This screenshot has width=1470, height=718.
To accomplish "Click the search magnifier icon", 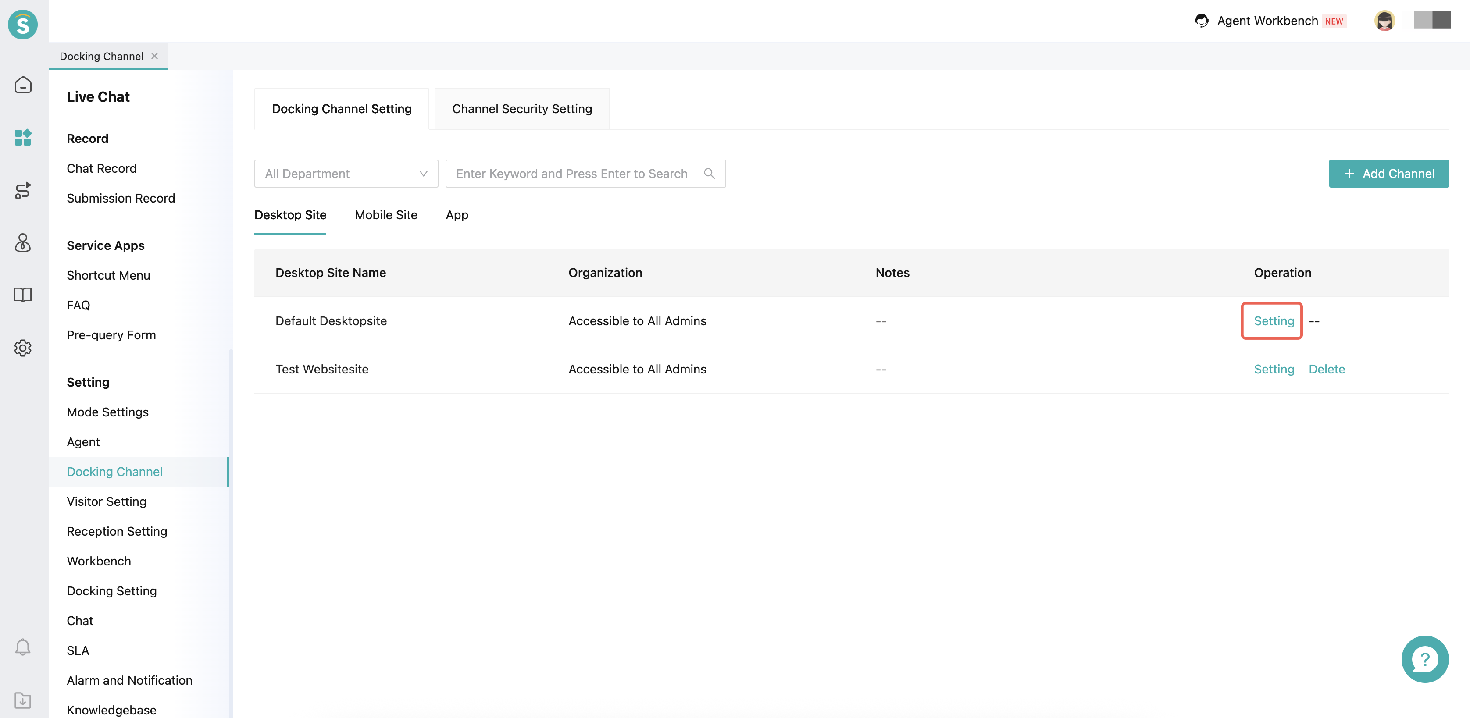I will (709, 174).
